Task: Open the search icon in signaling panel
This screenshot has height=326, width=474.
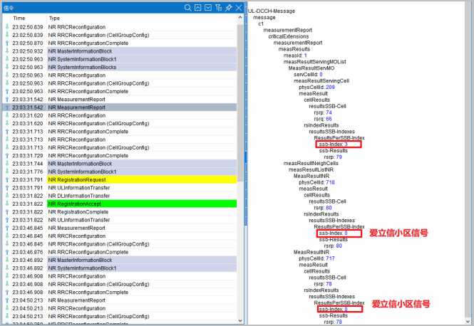Action: pos(188,7)
